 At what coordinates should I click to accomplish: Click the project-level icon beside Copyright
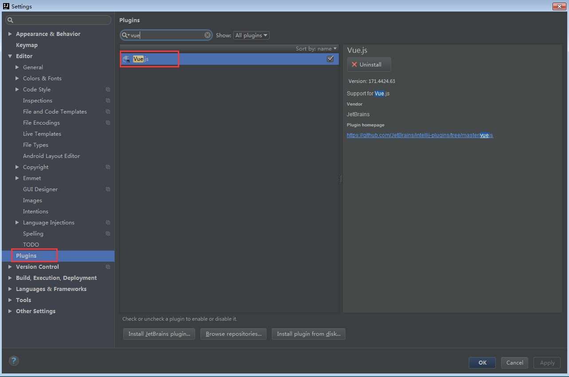[x=108, y=167]
